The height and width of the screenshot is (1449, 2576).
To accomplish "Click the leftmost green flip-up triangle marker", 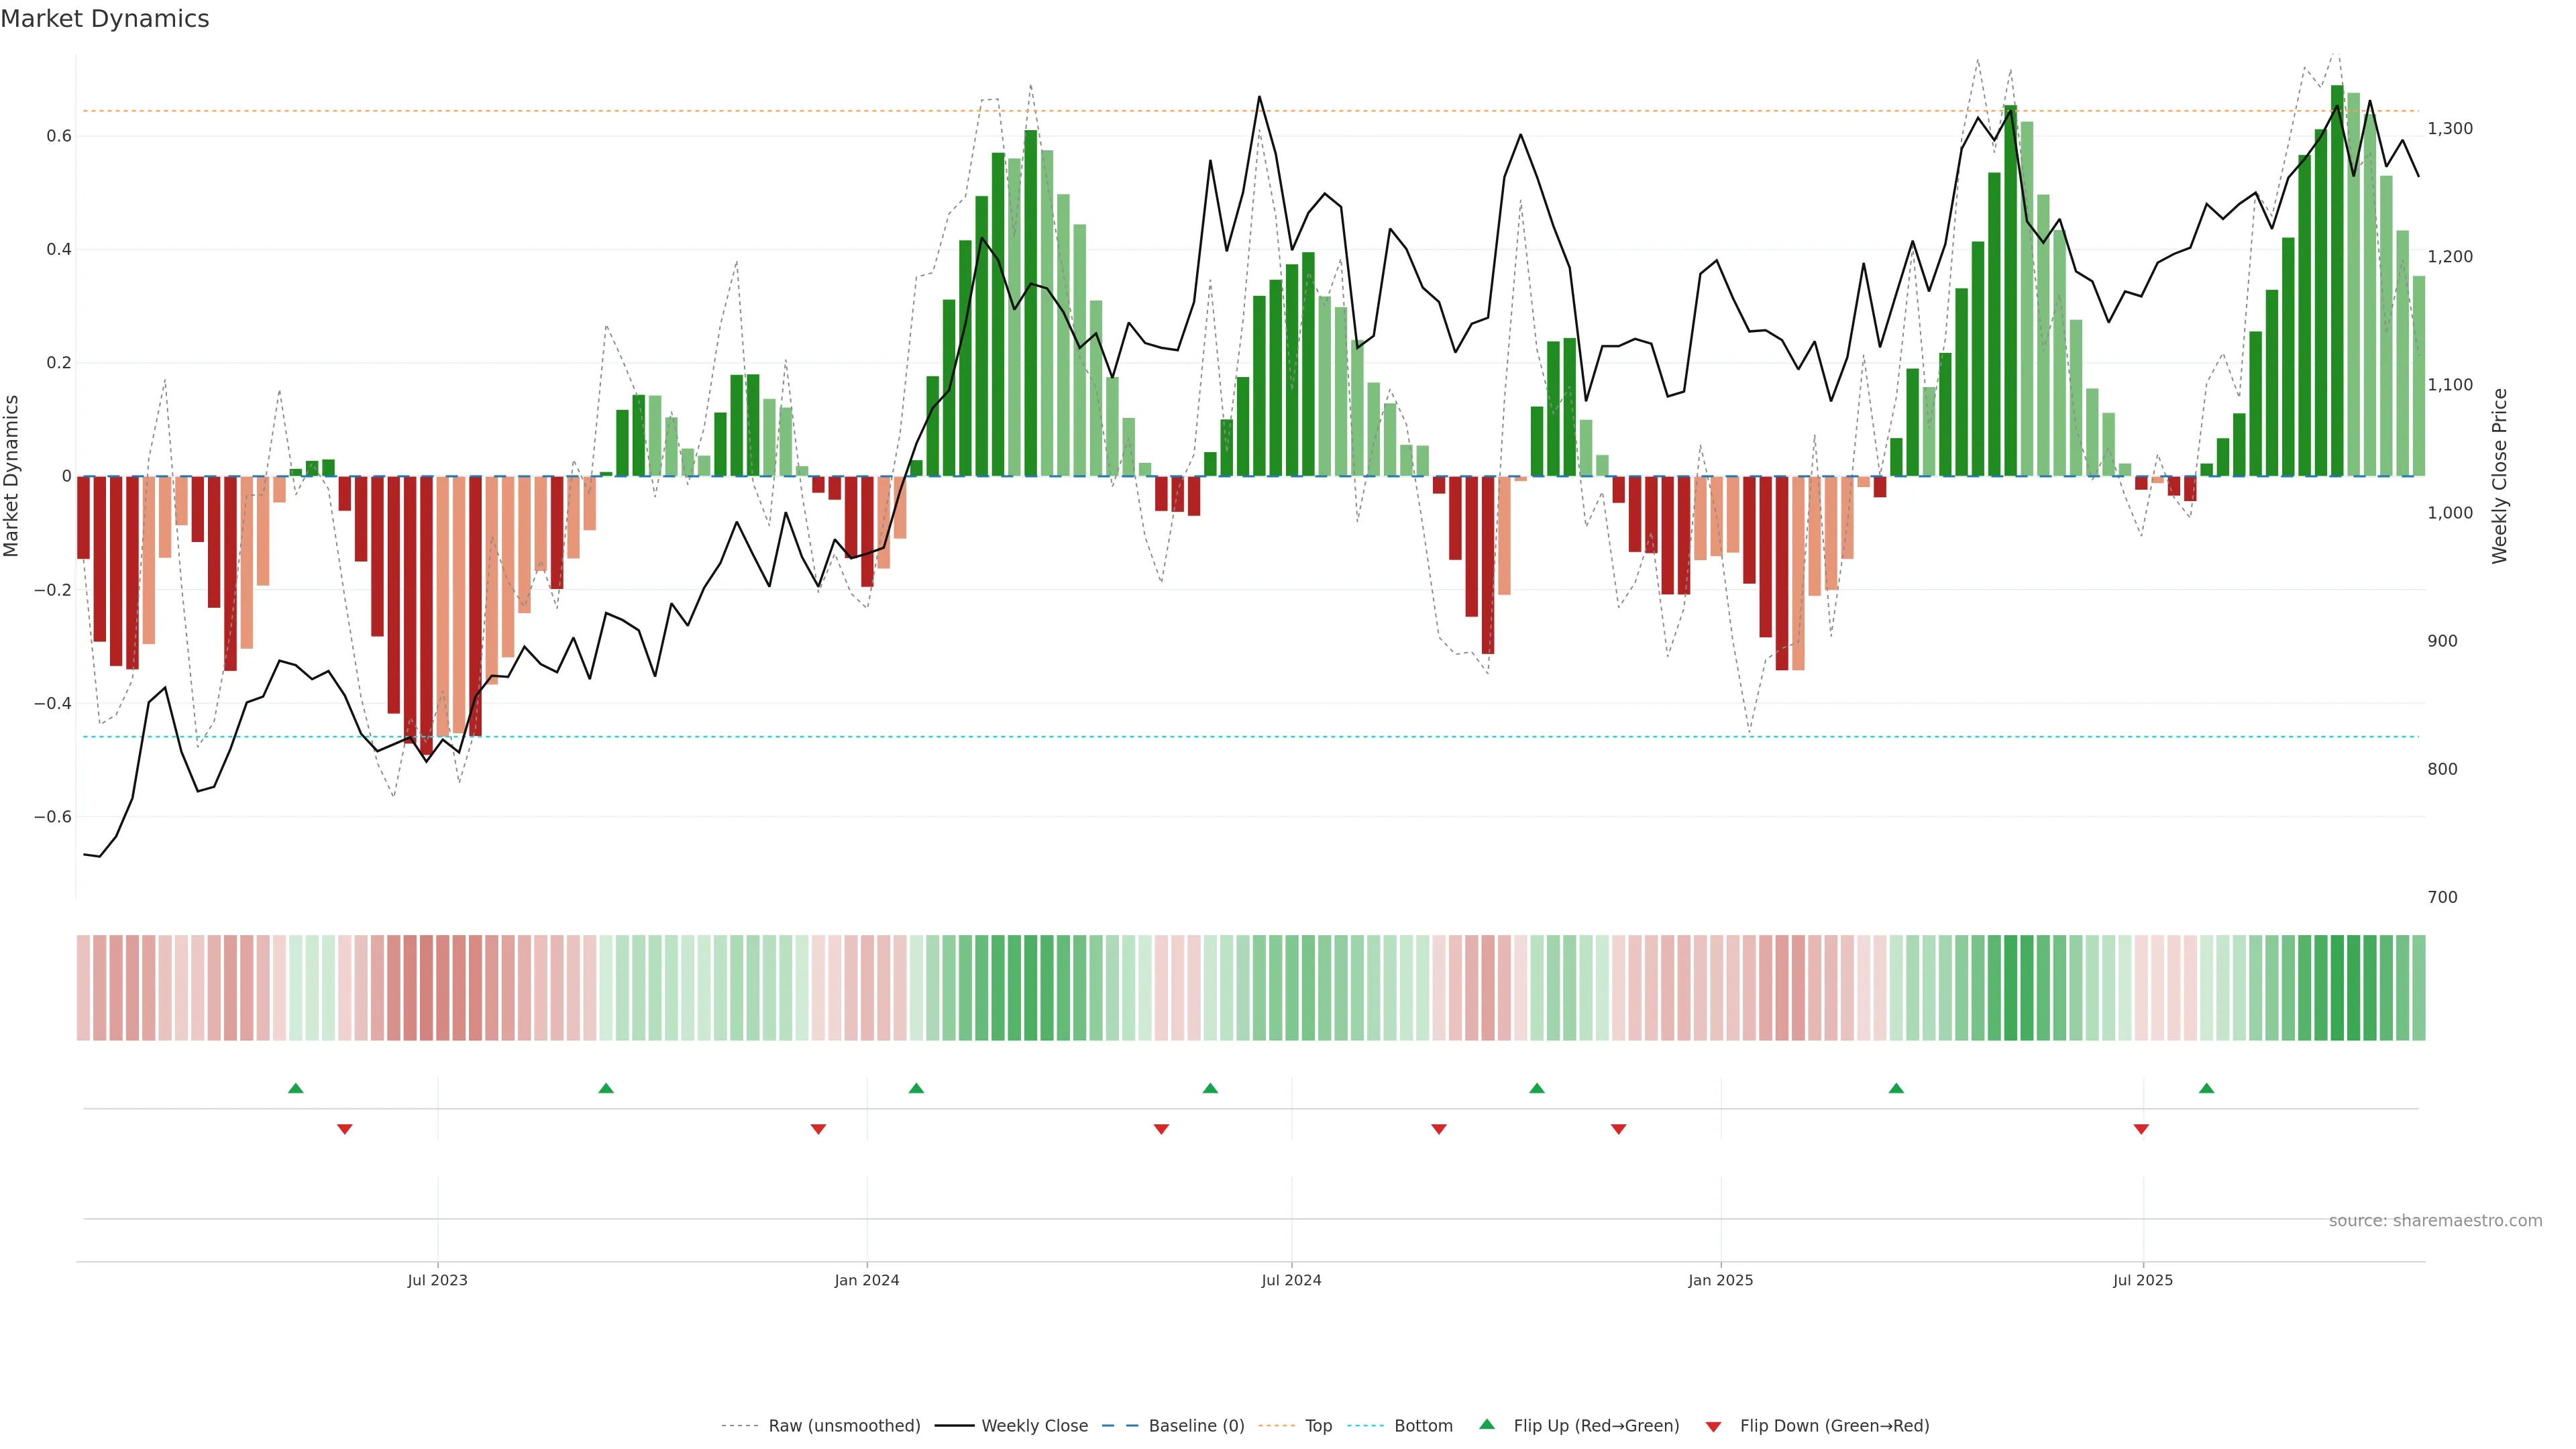I will pos(295,1088).
